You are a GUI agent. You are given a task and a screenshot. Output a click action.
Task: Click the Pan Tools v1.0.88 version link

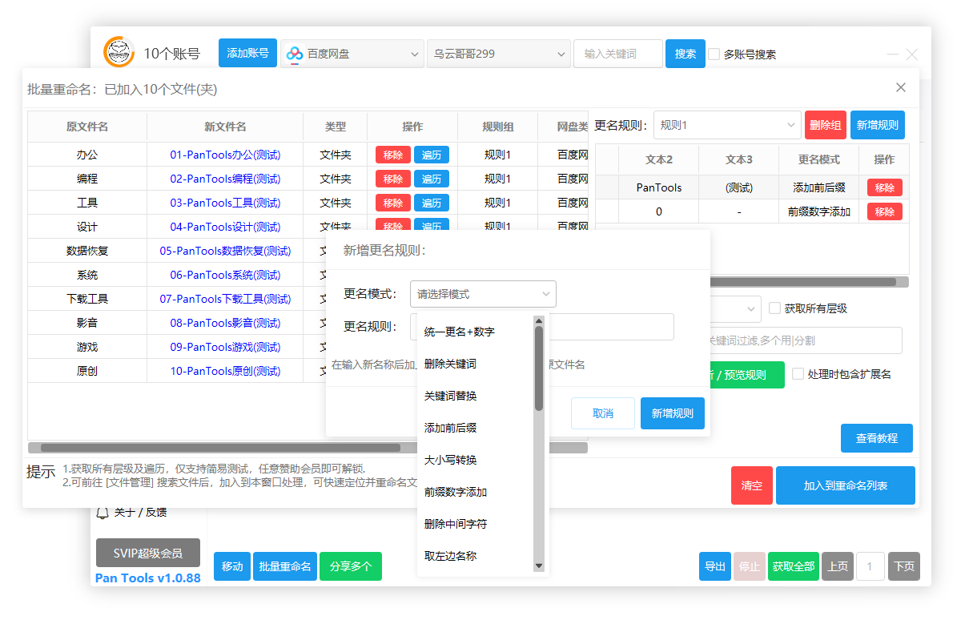pos(147,578)
